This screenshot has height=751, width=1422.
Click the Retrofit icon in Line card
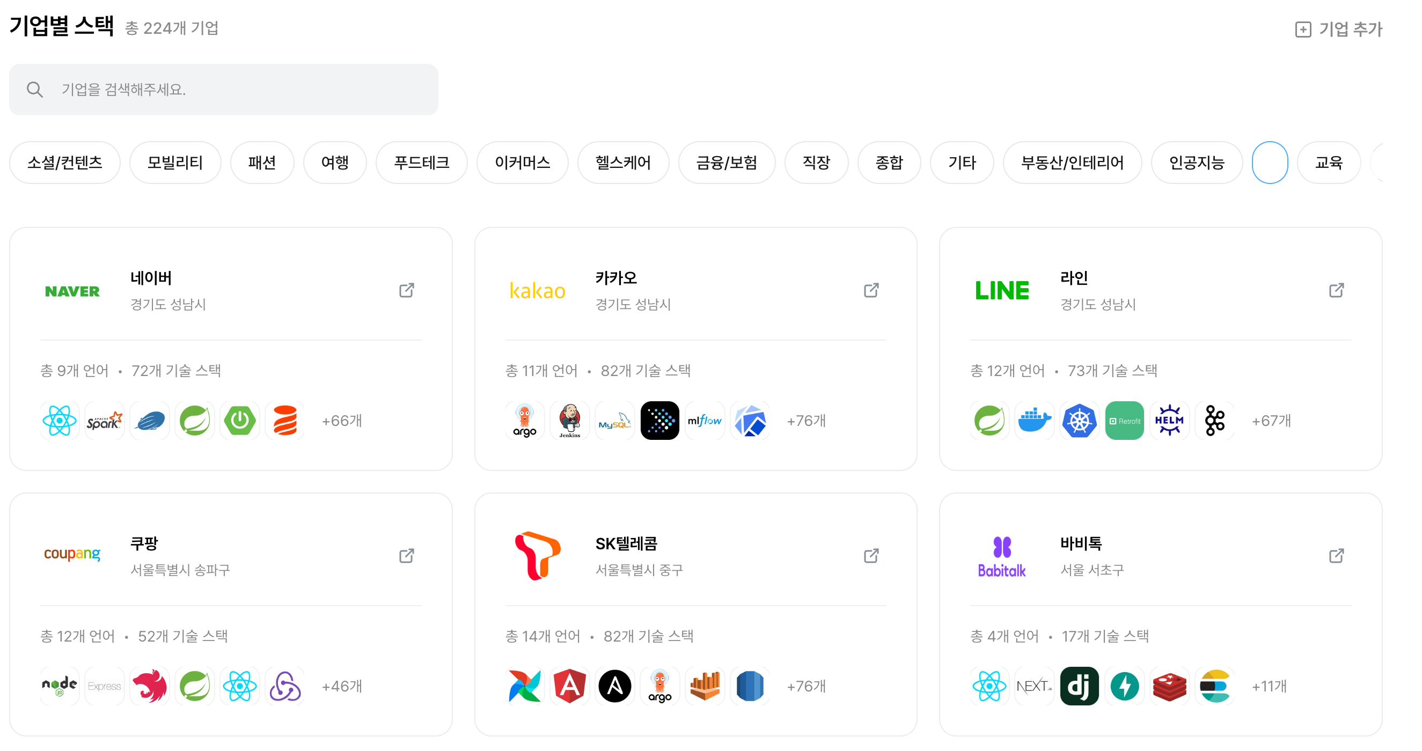pos(1125,421)
